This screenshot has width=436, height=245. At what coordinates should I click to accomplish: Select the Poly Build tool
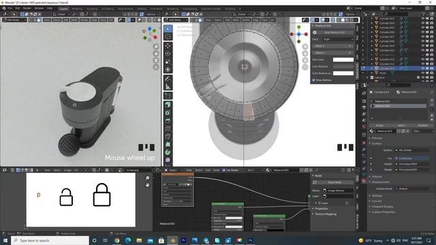point(168,144)
